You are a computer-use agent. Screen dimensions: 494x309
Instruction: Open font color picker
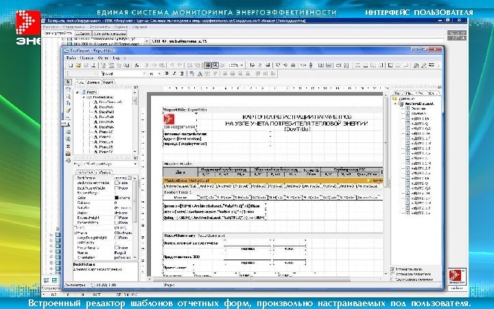pyautogui.click(x=200, y=73)
